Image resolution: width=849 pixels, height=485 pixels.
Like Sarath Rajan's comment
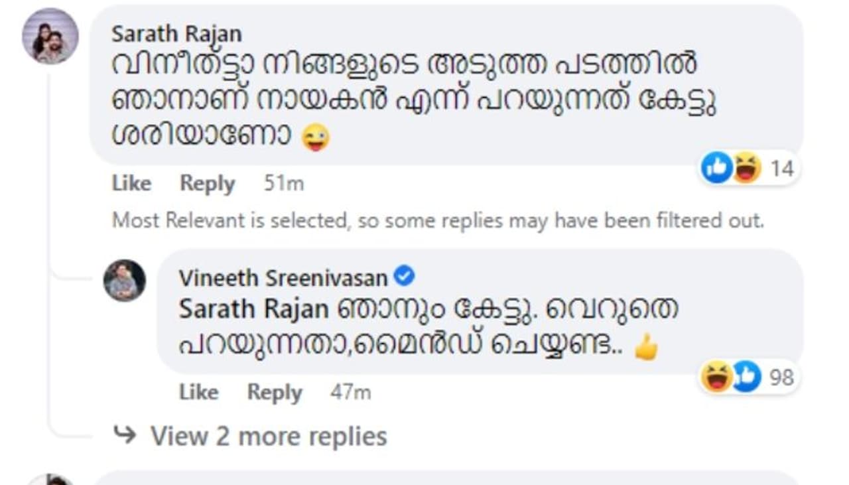tap(131, 183)
